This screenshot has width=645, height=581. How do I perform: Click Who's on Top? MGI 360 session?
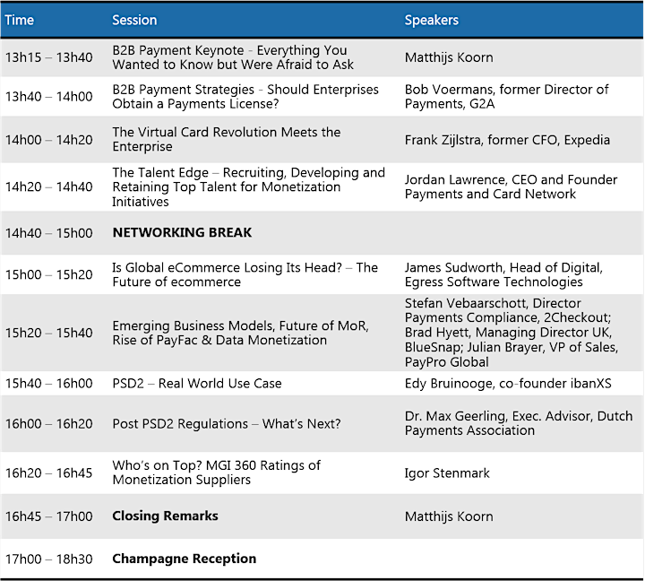217,473
